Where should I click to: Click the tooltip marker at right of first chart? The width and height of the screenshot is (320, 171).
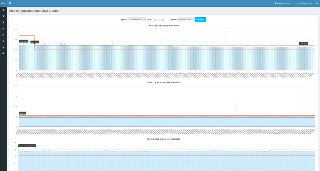[x=303, y=43]
